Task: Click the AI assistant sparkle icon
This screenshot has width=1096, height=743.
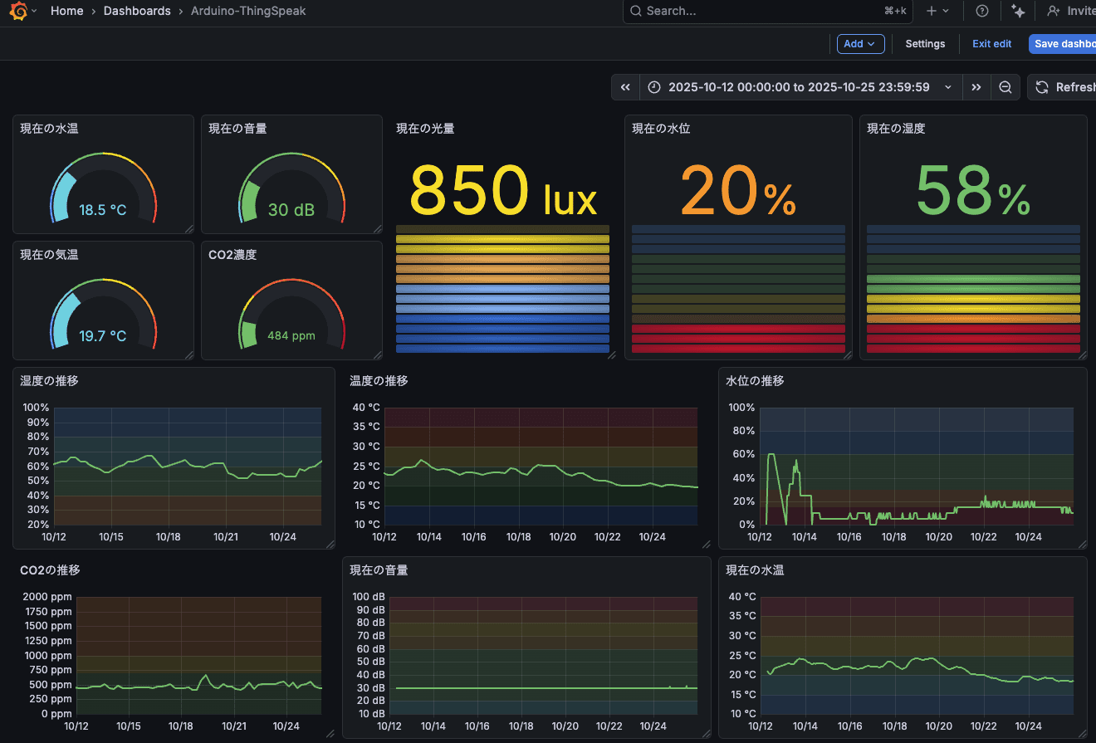Action: [1018, 11]
